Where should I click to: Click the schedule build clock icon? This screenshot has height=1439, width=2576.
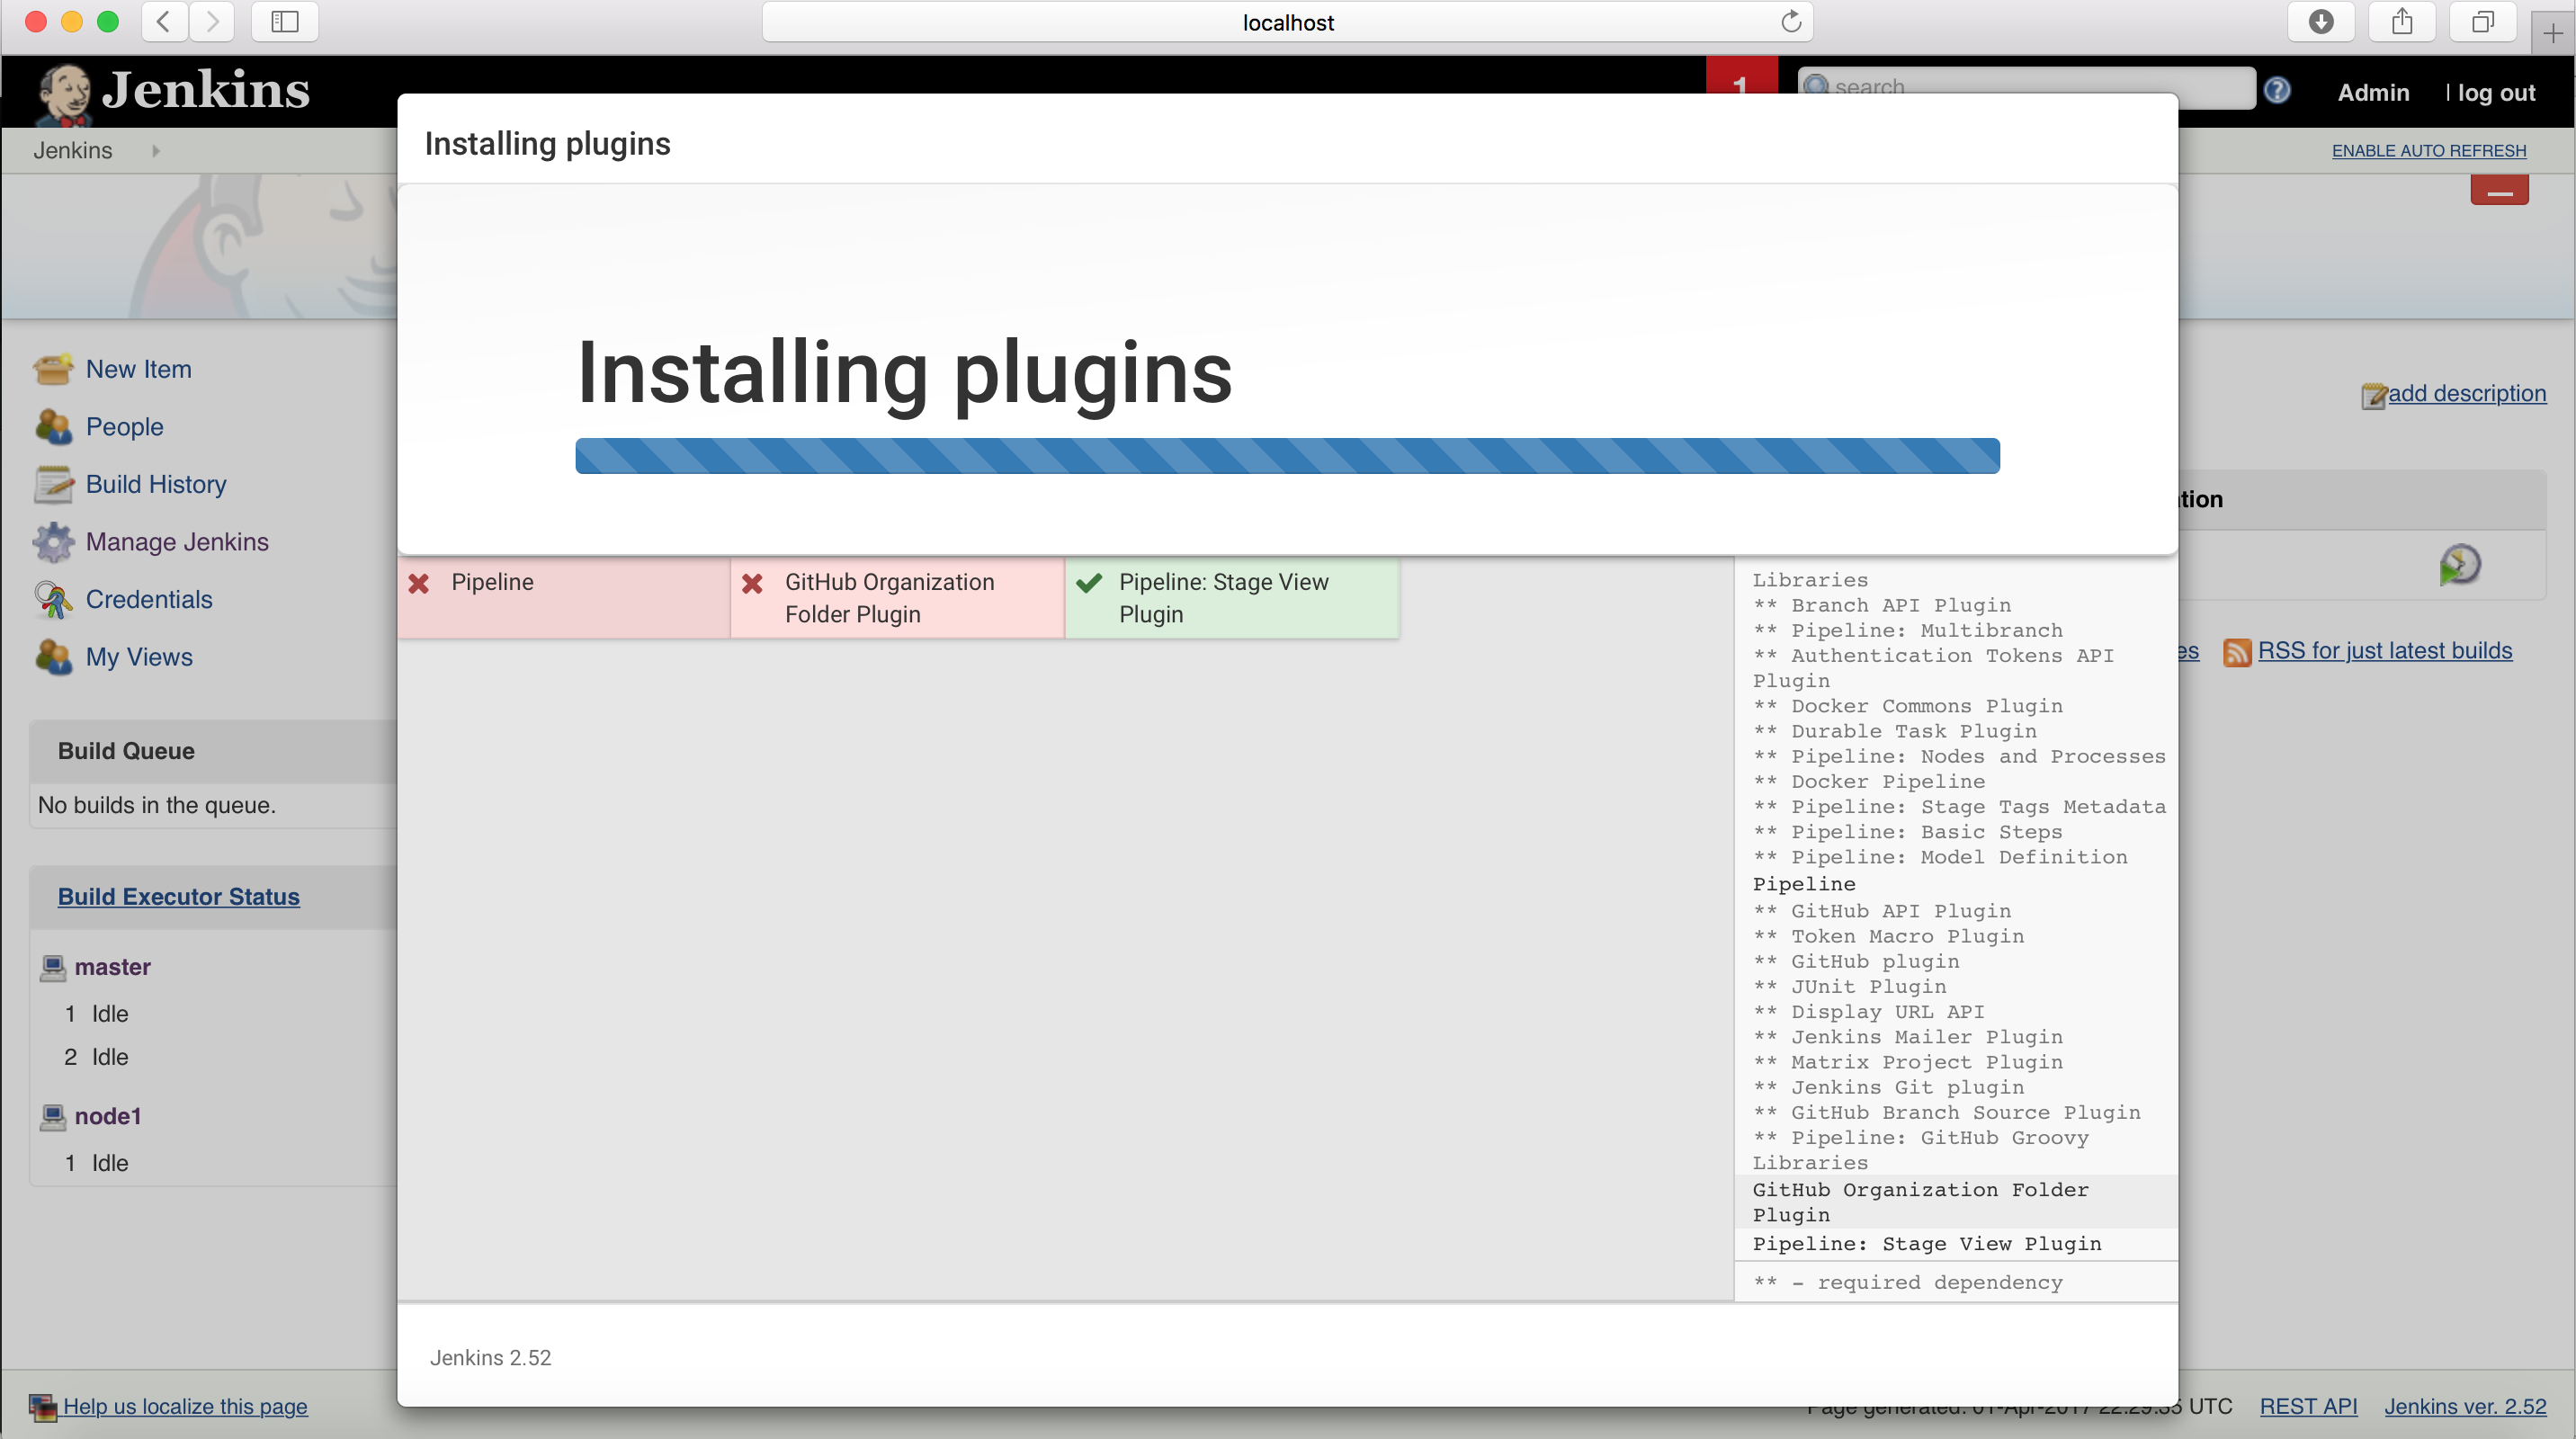pos(2460,564)
